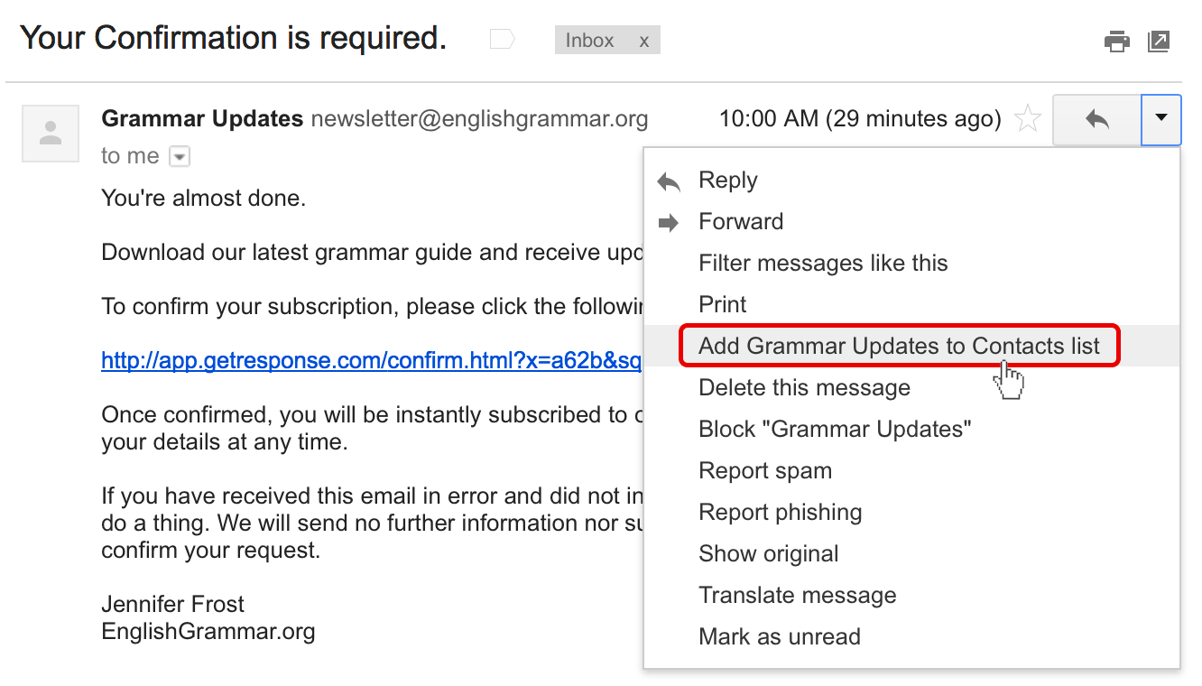The image size is (1202, 686).
Task: Select Block "Grammar Updates" option
Action: click(x=835, y=430)
